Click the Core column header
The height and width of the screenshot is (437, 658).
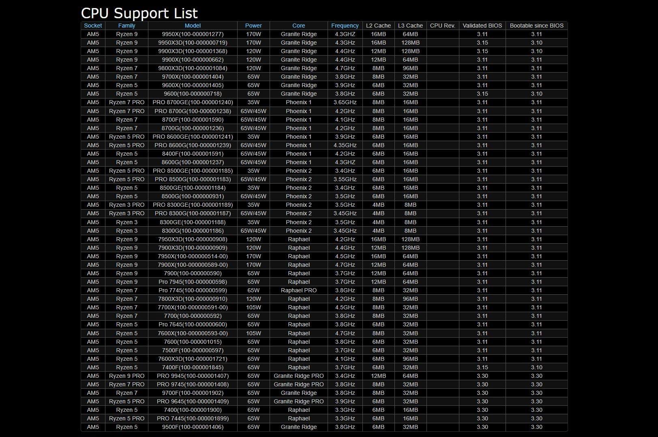click(x=298, y=26)
